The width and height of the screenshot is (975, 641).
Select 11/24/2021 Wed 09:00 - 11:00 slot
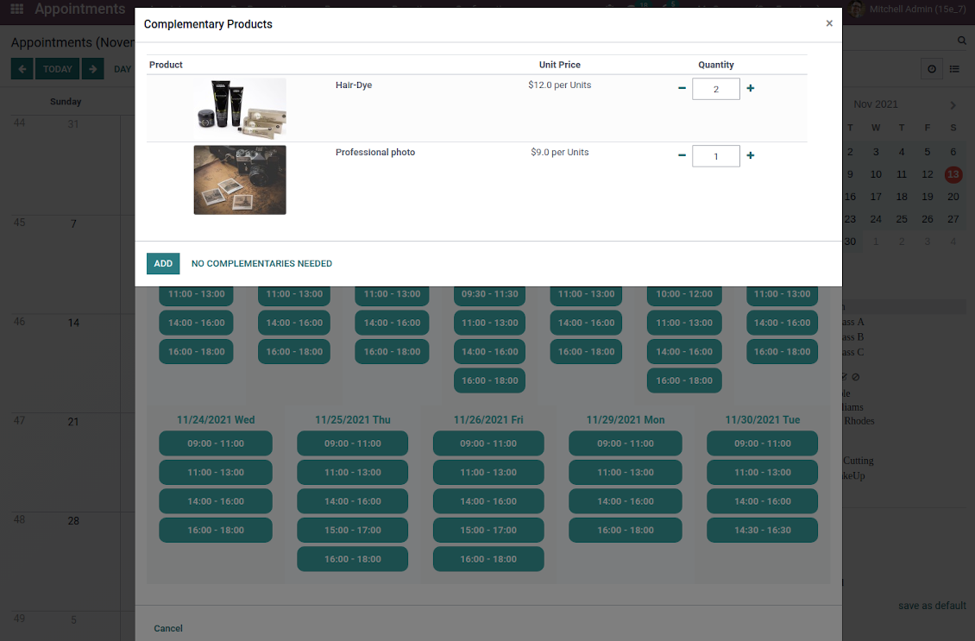pos(216,443)
